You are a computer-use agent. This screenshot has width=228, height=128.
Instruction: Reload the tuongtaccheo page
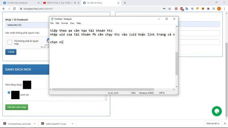(x=14, y=9)
